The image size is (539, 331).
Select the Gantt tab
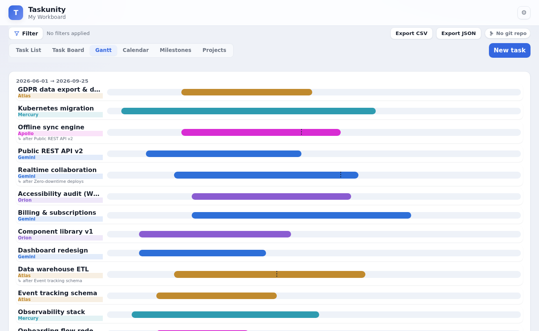point(104,50)
